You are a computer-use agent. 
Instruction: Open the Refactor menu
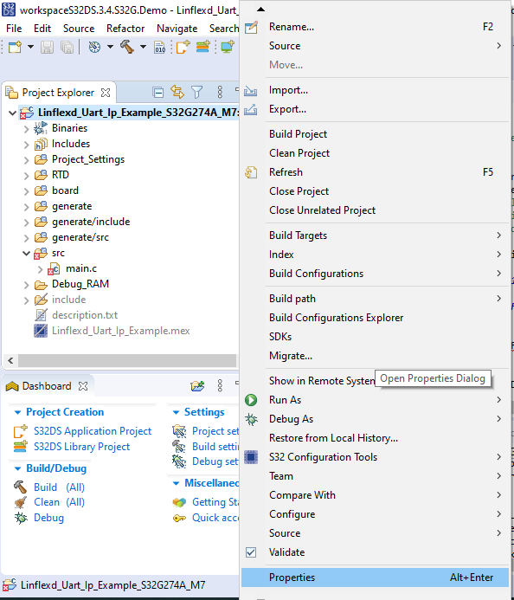[x=125, y=29]
